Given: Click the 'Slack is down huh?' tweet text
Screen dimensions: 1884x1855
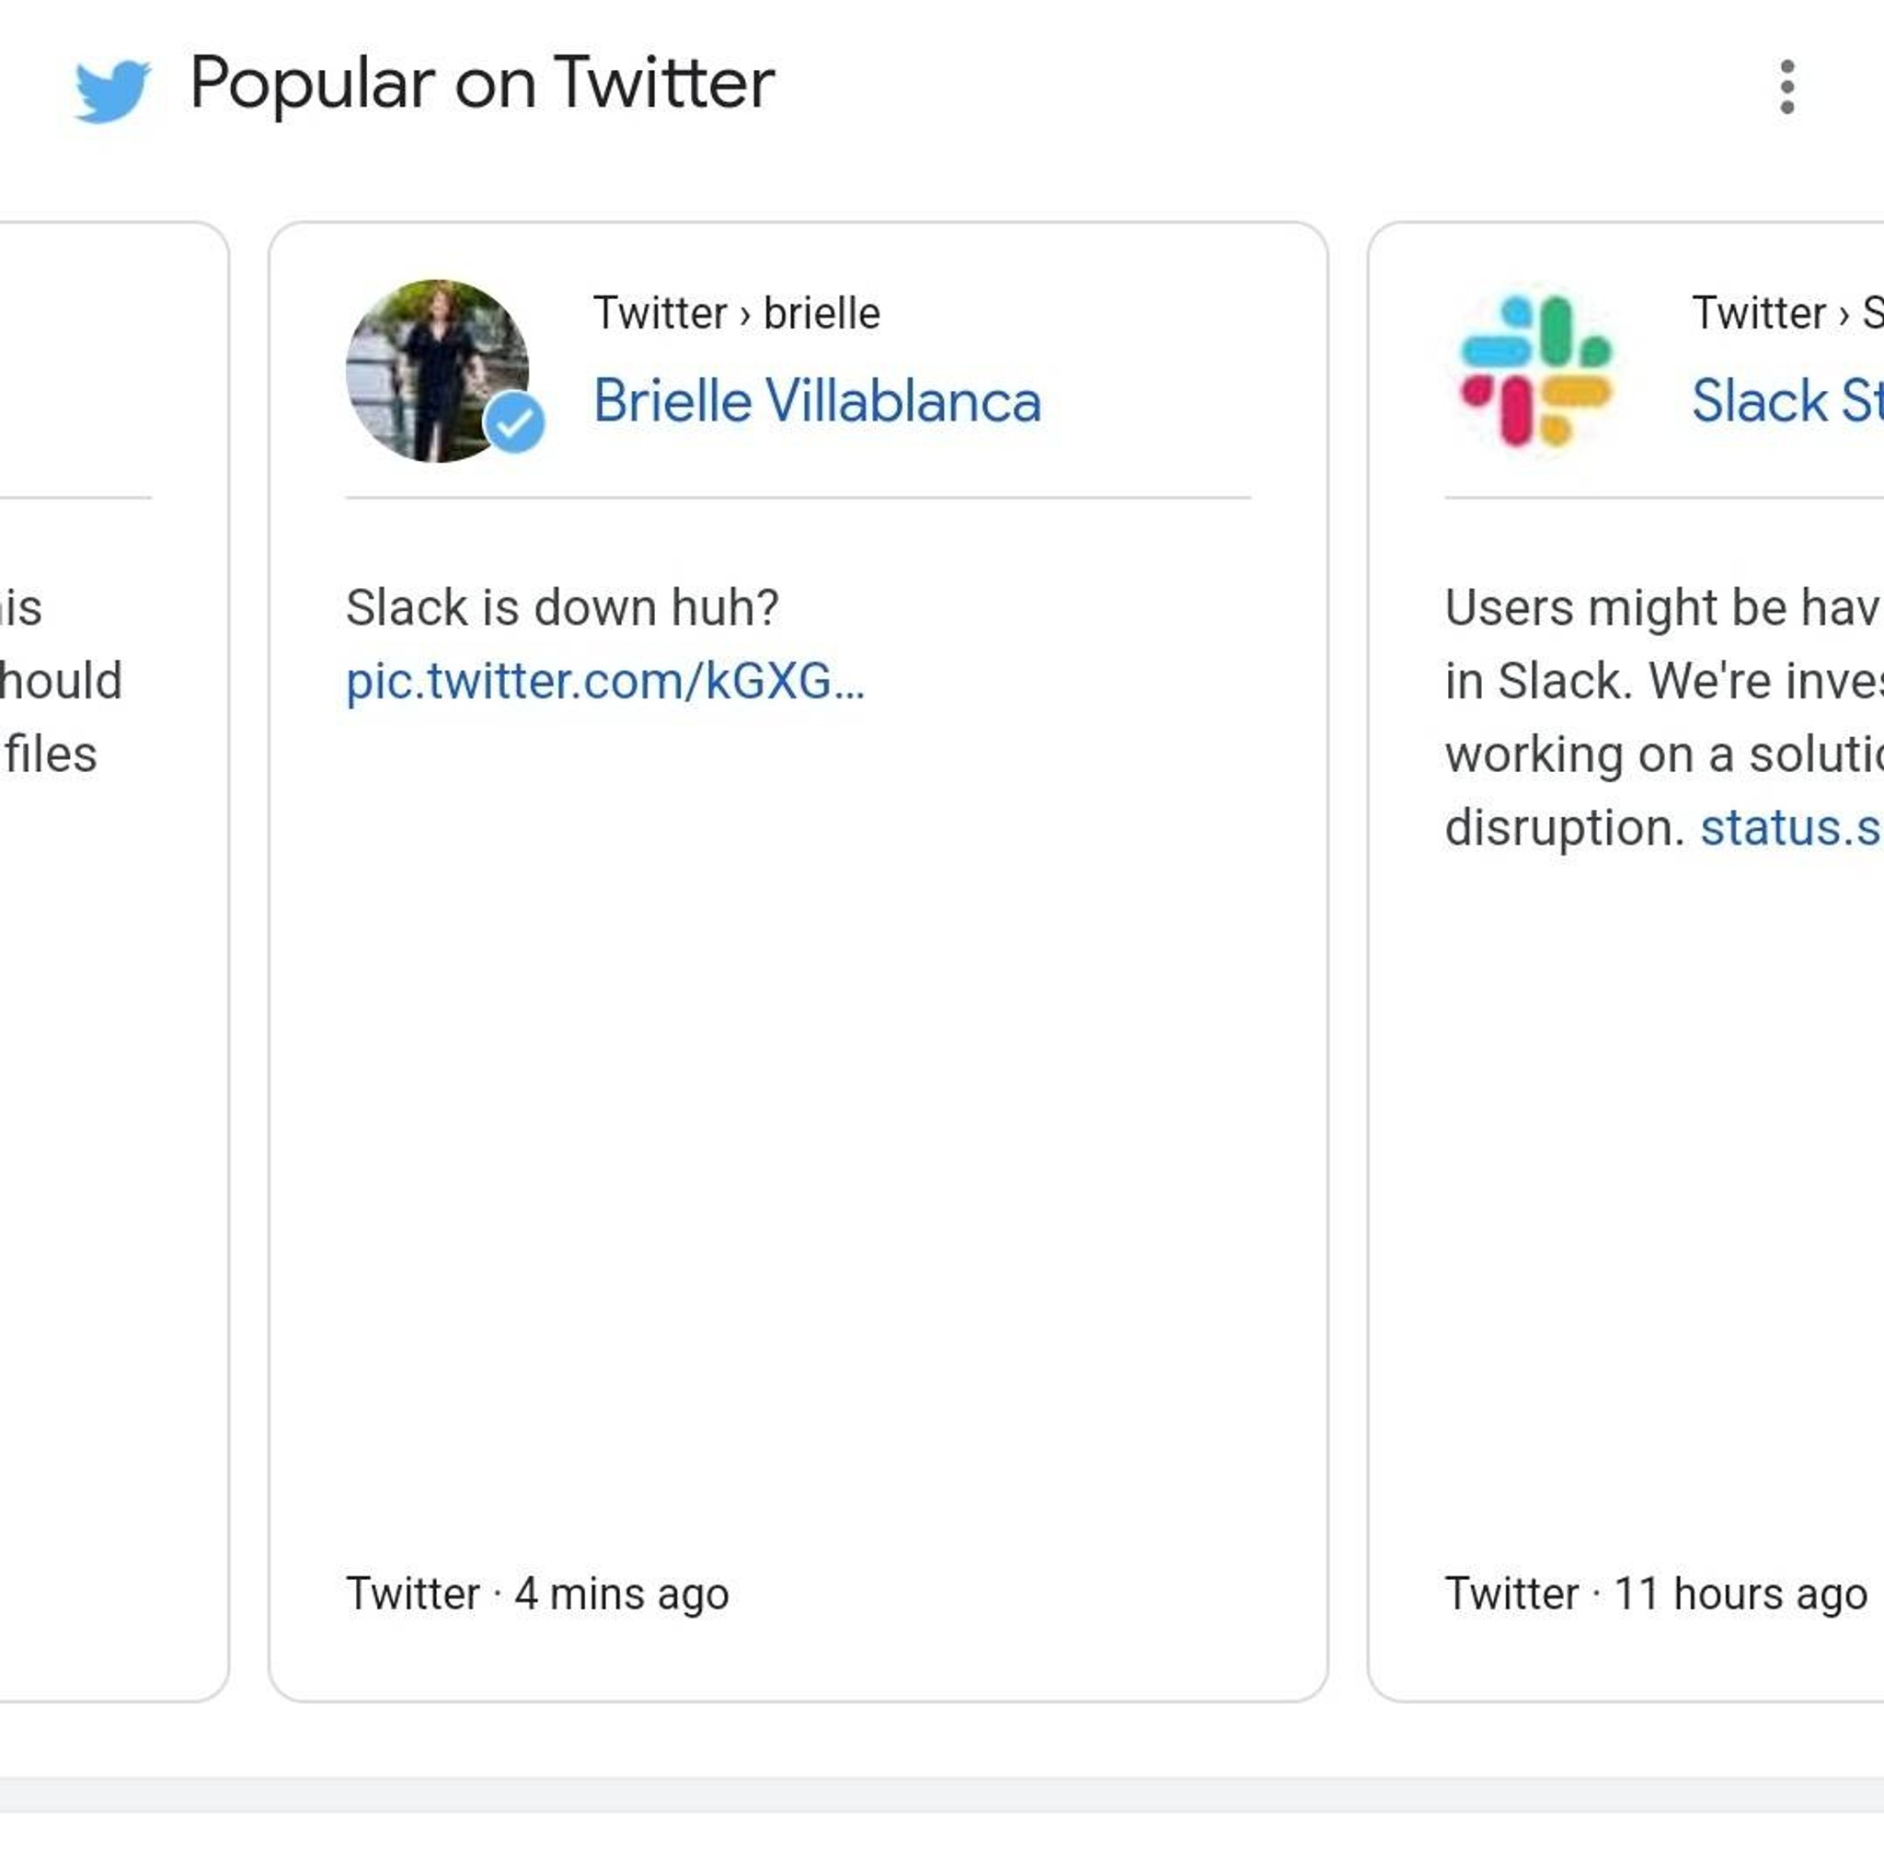Looking at the screenshot, I should coord(562,608).
